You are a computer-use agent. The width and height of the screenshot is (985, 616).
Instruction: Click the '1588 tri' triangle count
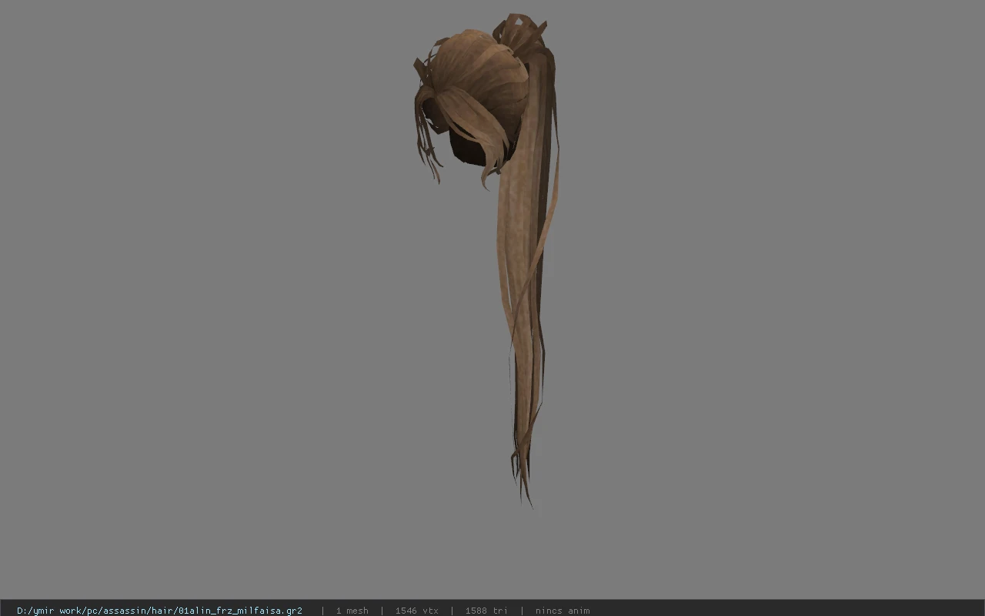[486, 611]
